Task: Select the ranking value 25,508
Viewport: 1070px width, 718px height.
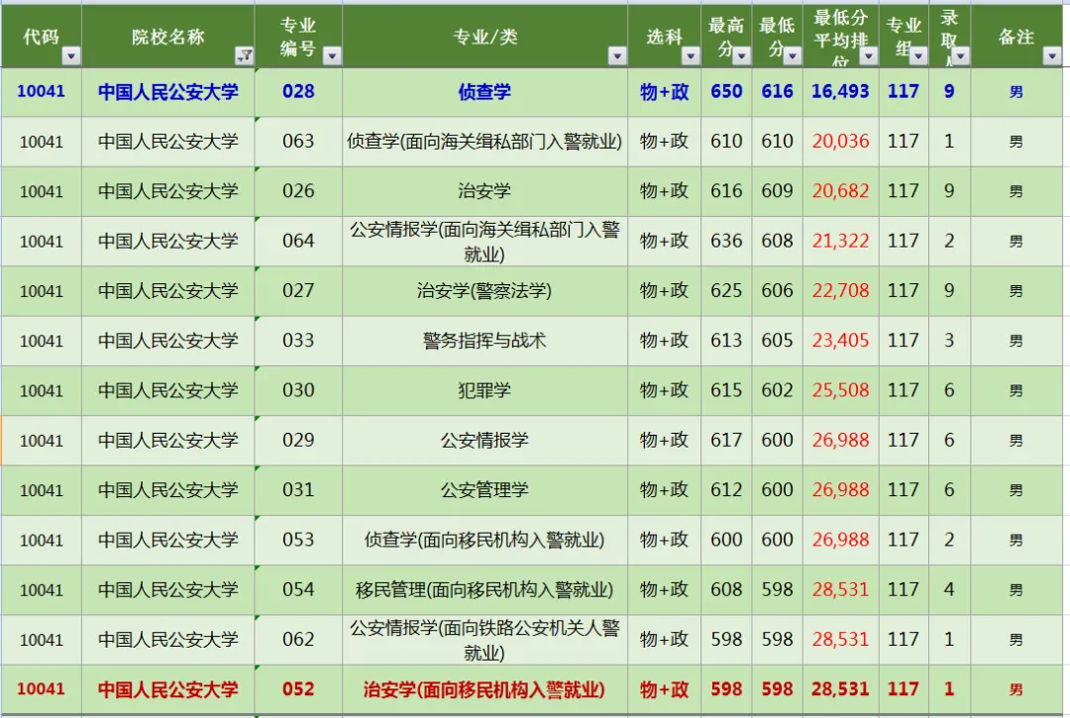Action: click(x=841, y=390)
